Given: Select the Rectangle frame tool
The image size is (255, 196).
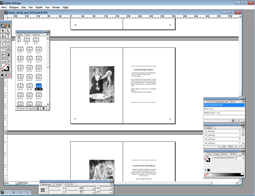Looking at the screenshot, I should pos(8,41).
